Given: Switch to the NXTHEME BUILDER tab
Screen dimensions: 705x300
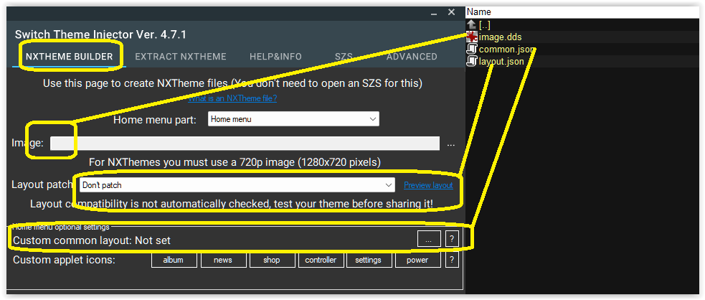Looking at the screenshot, I should (69, 57).
